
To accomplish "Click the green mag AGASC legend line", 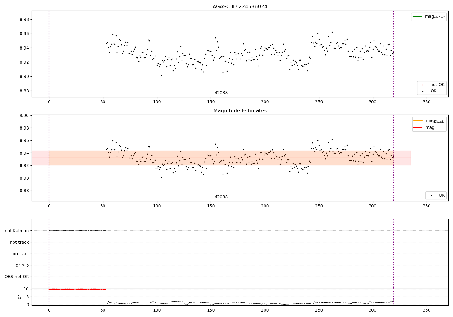I will point(417,17).
